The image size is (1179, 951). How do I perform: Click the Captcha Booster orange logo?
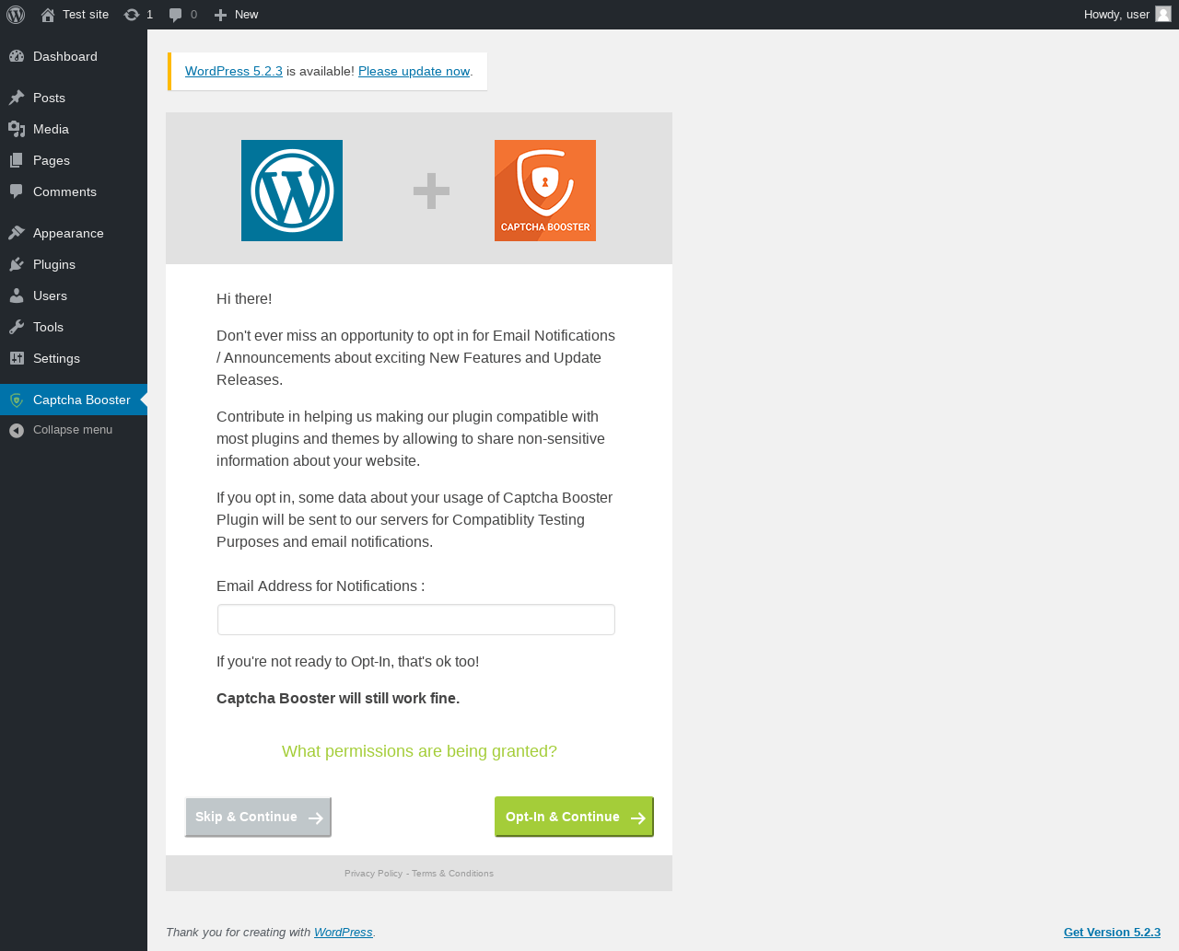(x=545, y=191)
